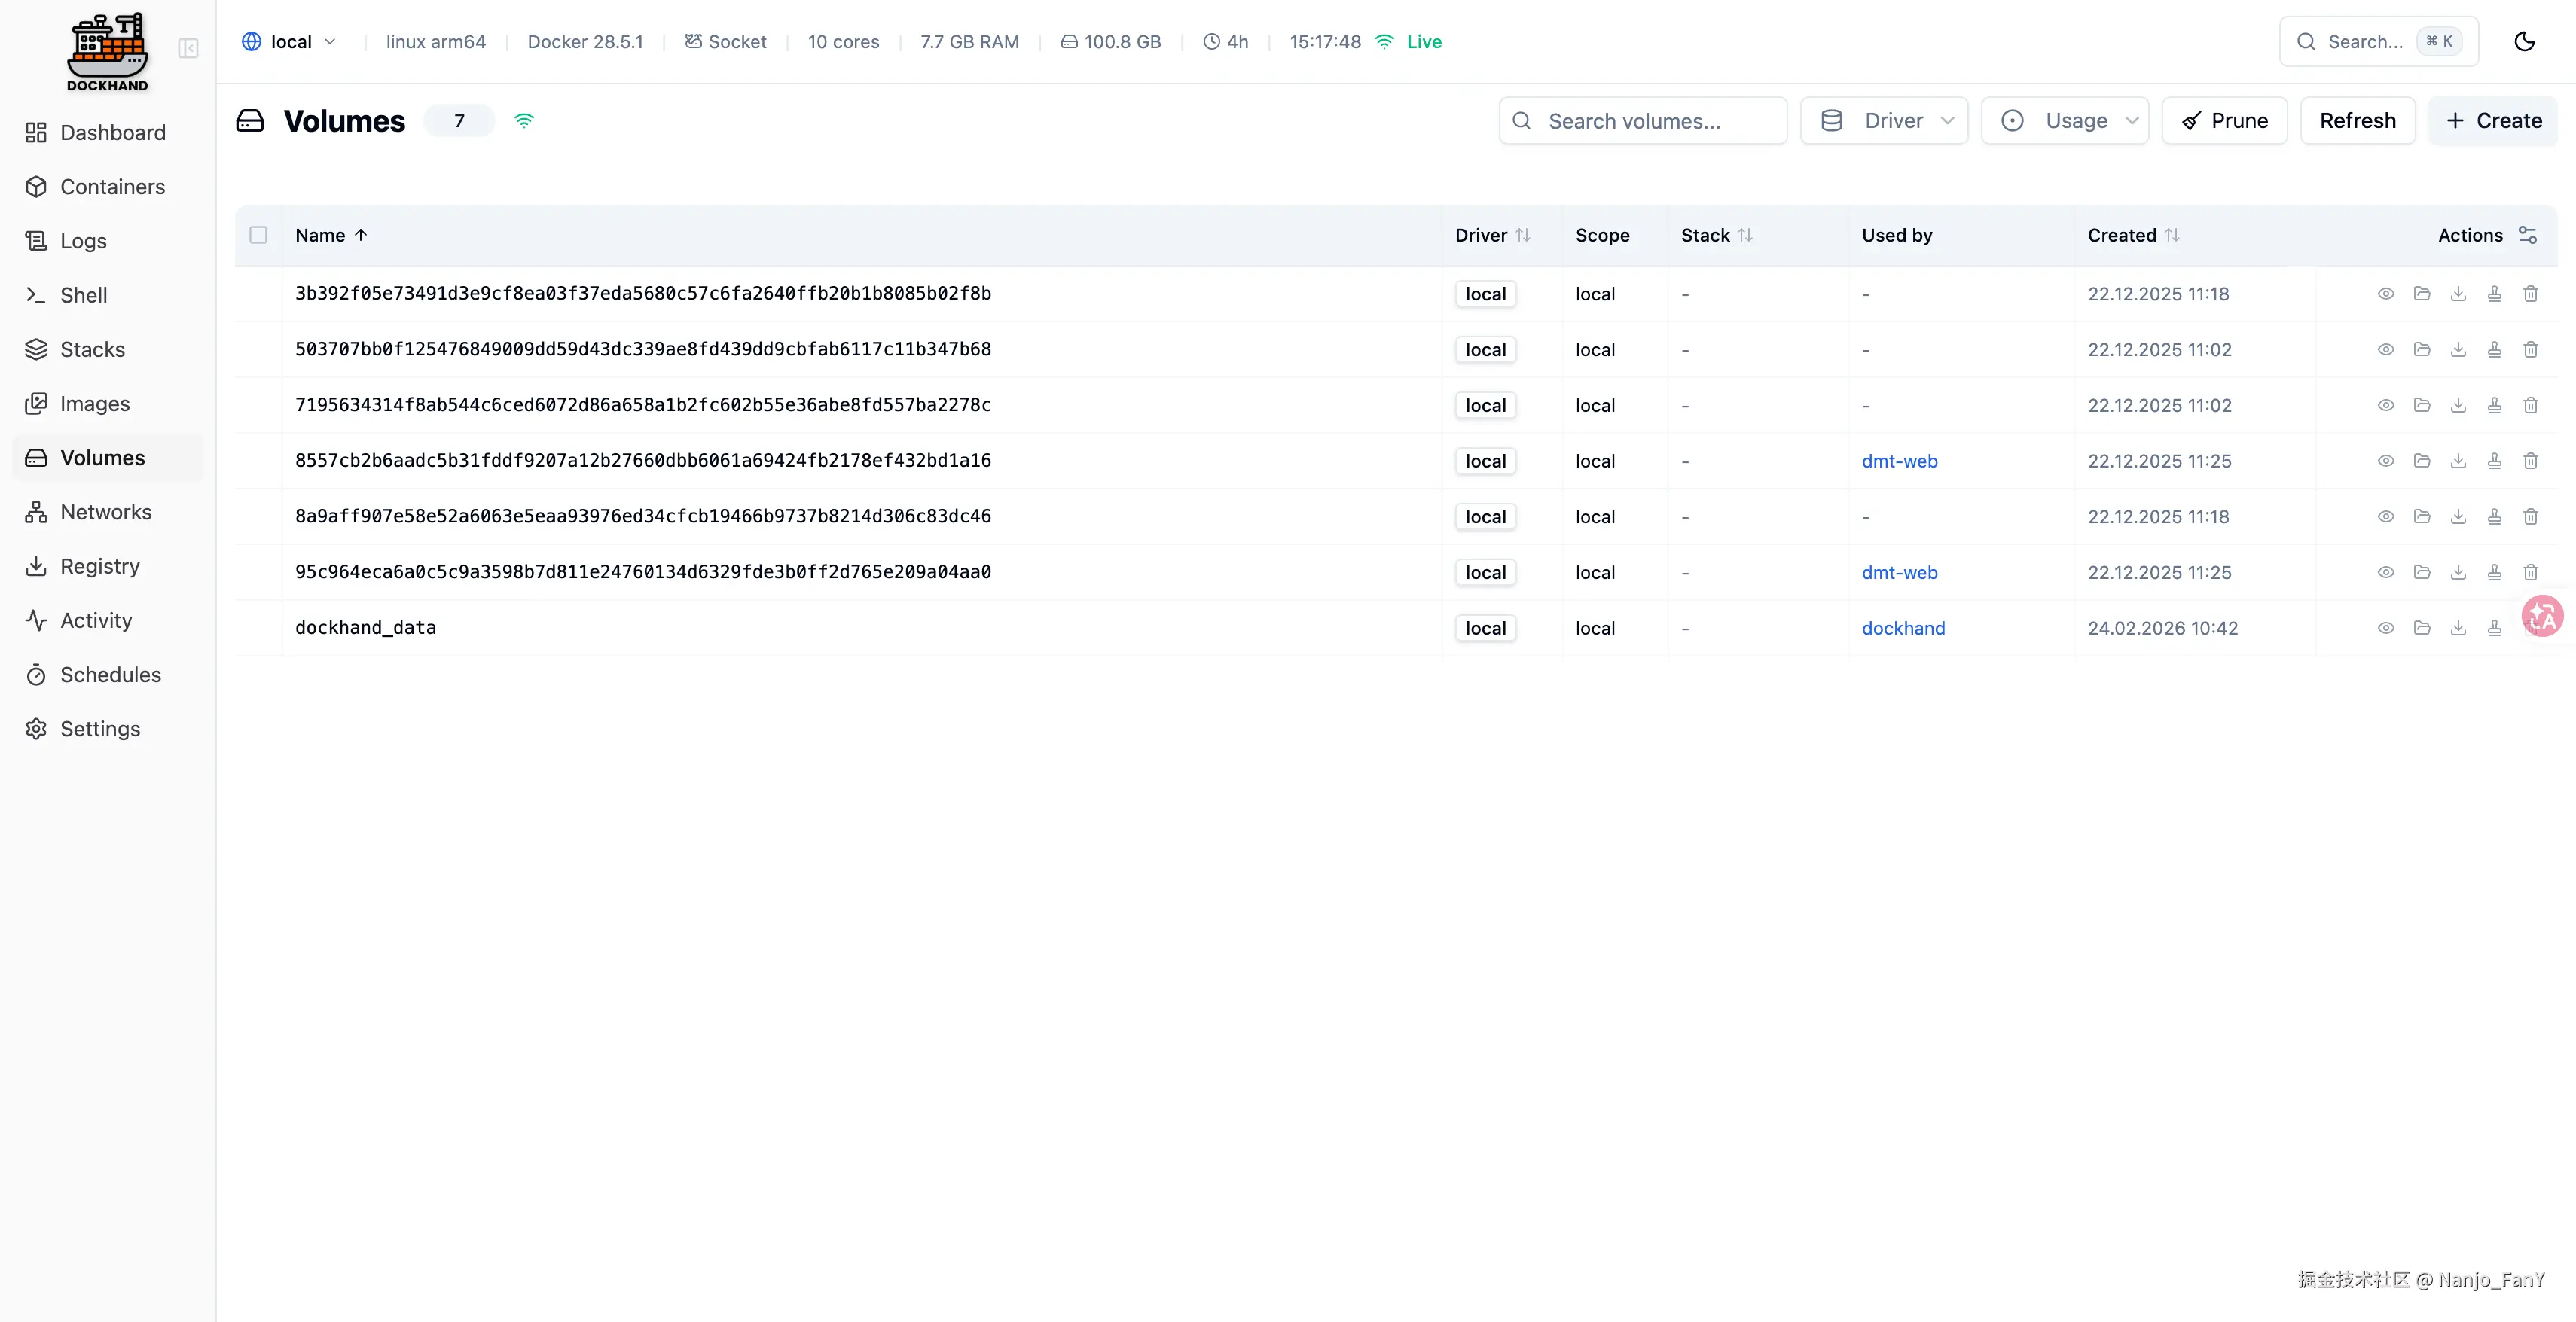Toggle dark mode moon icon
2576x1322 pixels.
click(x=2524, y=41)
